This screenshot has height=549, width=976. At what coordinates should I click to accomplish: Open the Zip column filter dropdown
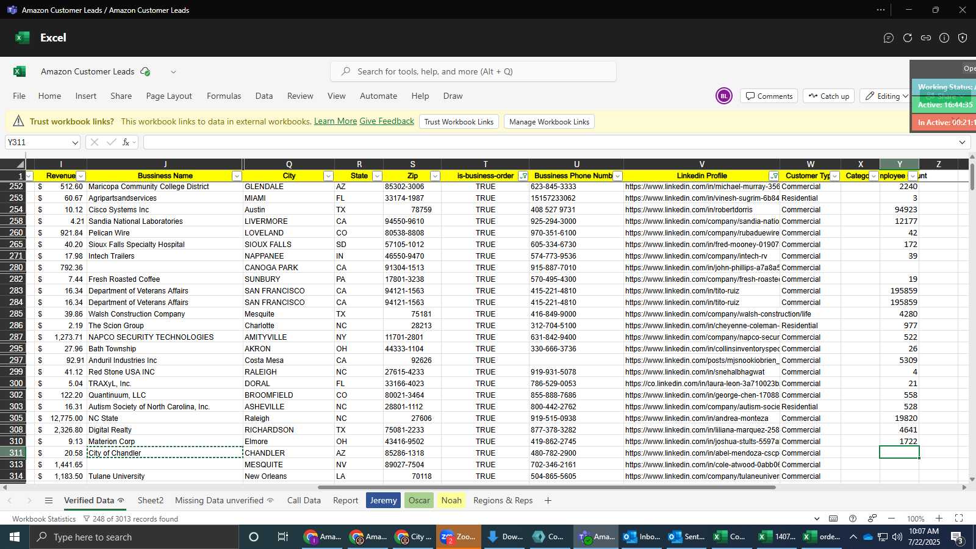[x=435, y=176]
